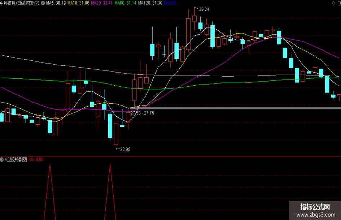Click the 22.95 low price label

(125, 149)
